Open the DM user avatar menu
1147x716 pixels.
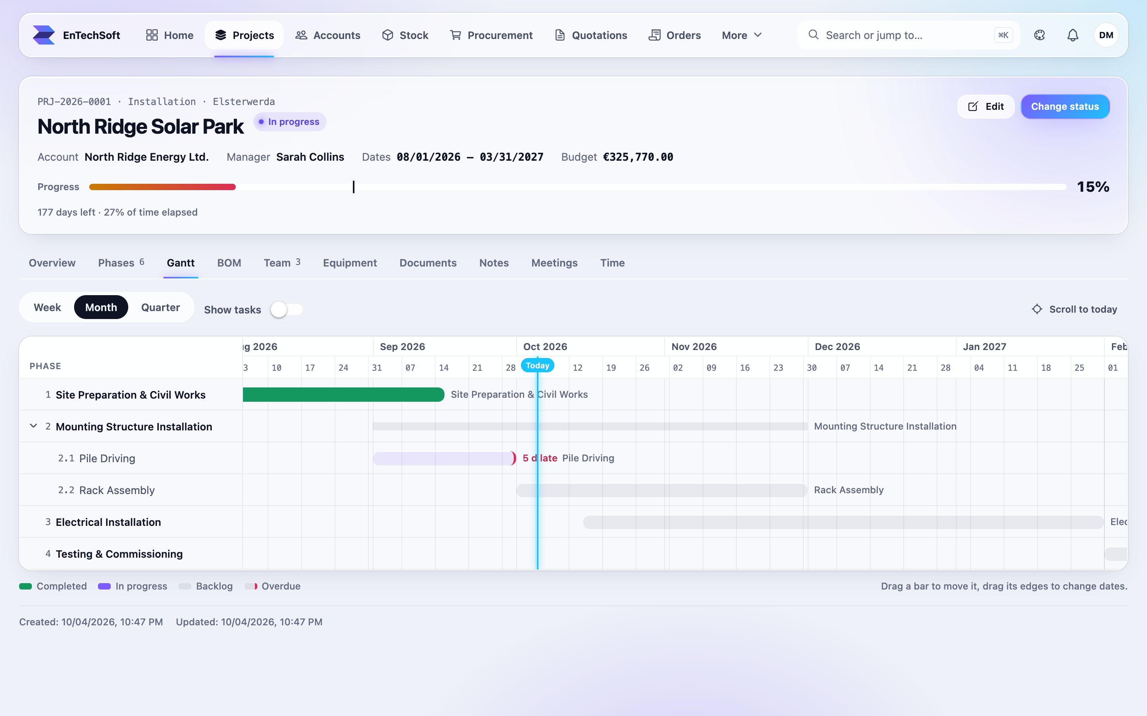tap(1106, 35)
